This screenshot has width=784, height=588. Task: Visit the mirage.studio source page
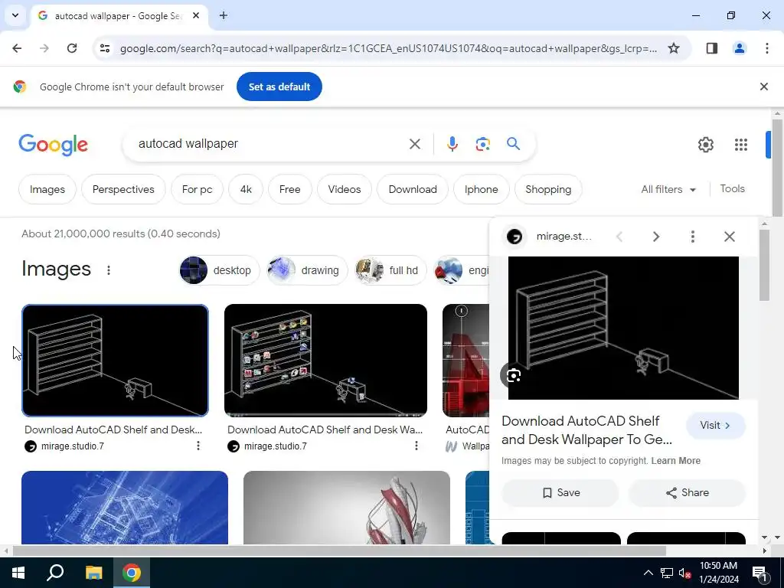pos(716,426)
